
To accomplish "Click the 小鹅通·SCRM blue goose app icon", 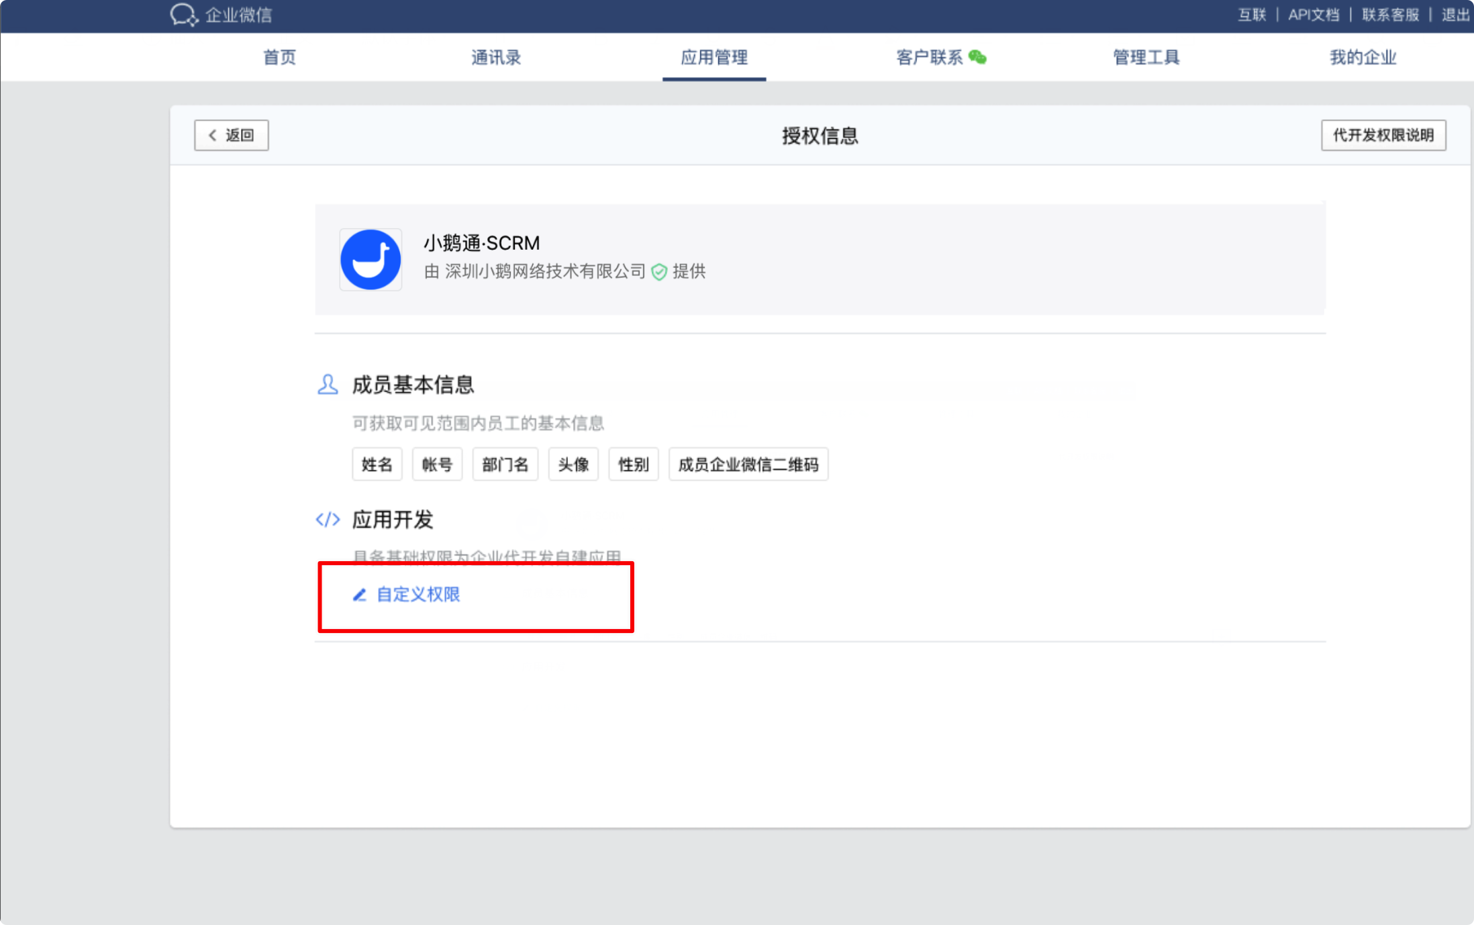I will coord(371,260).
